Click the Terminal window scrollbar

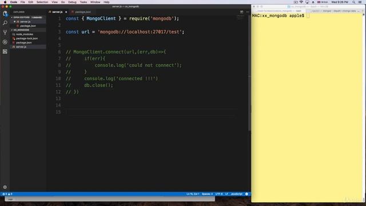coord(364,108)
